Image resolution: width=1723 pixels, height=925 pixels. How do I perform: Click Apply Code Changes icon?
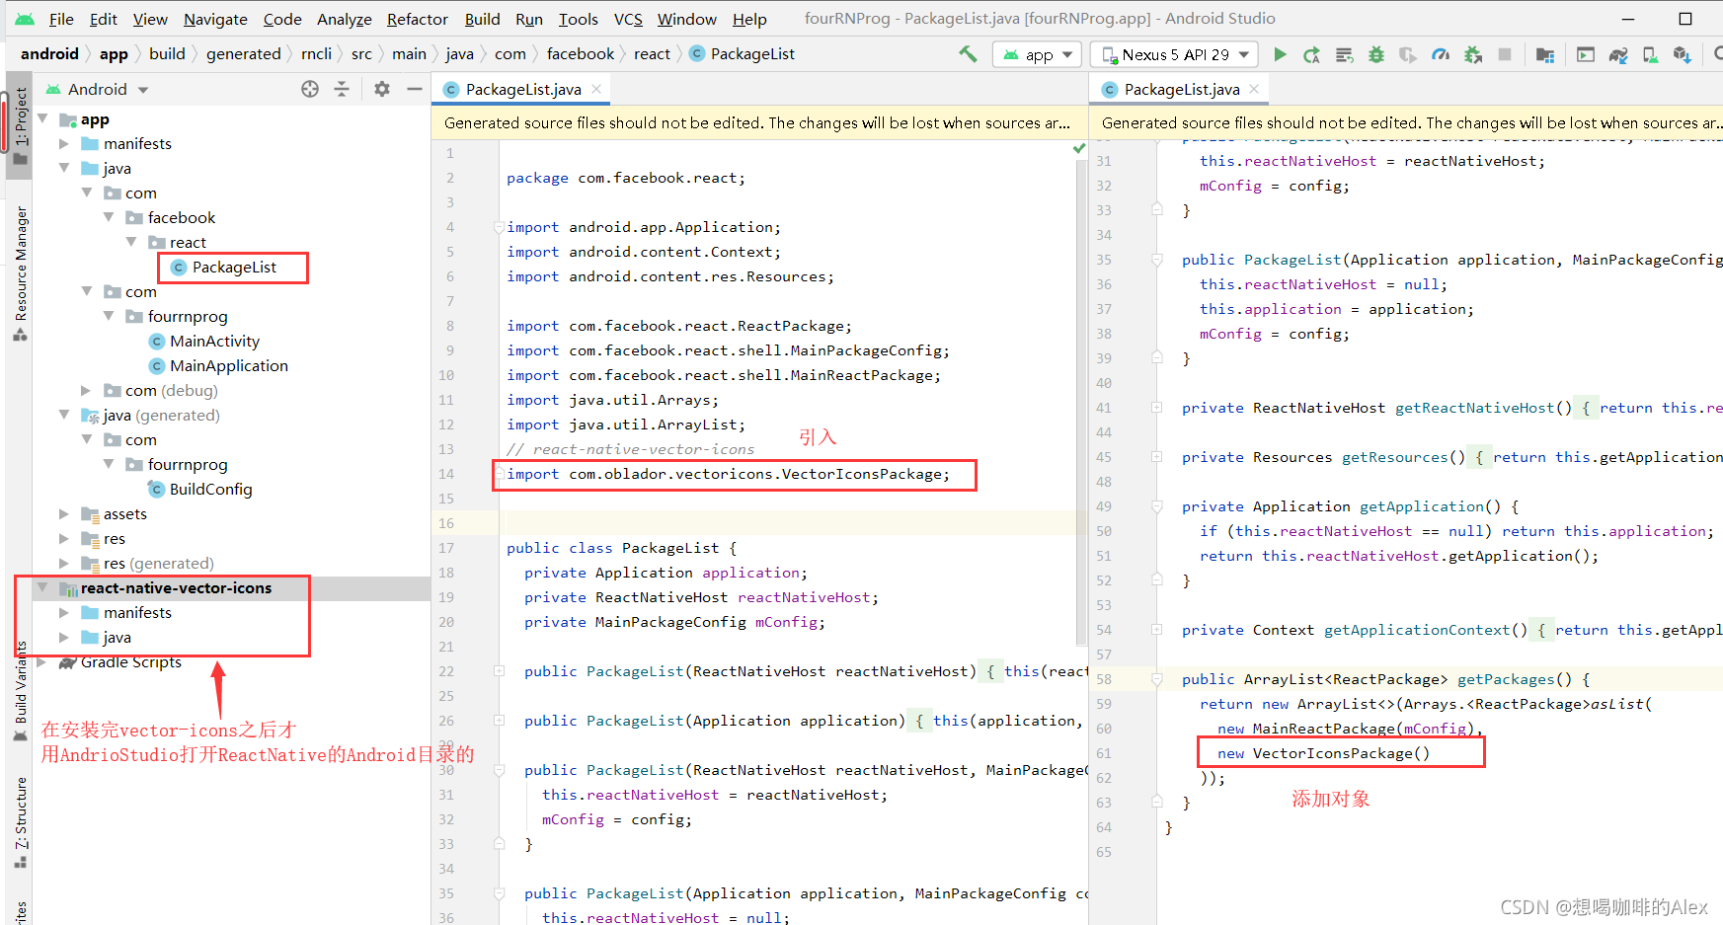(x=1344, y=54)
